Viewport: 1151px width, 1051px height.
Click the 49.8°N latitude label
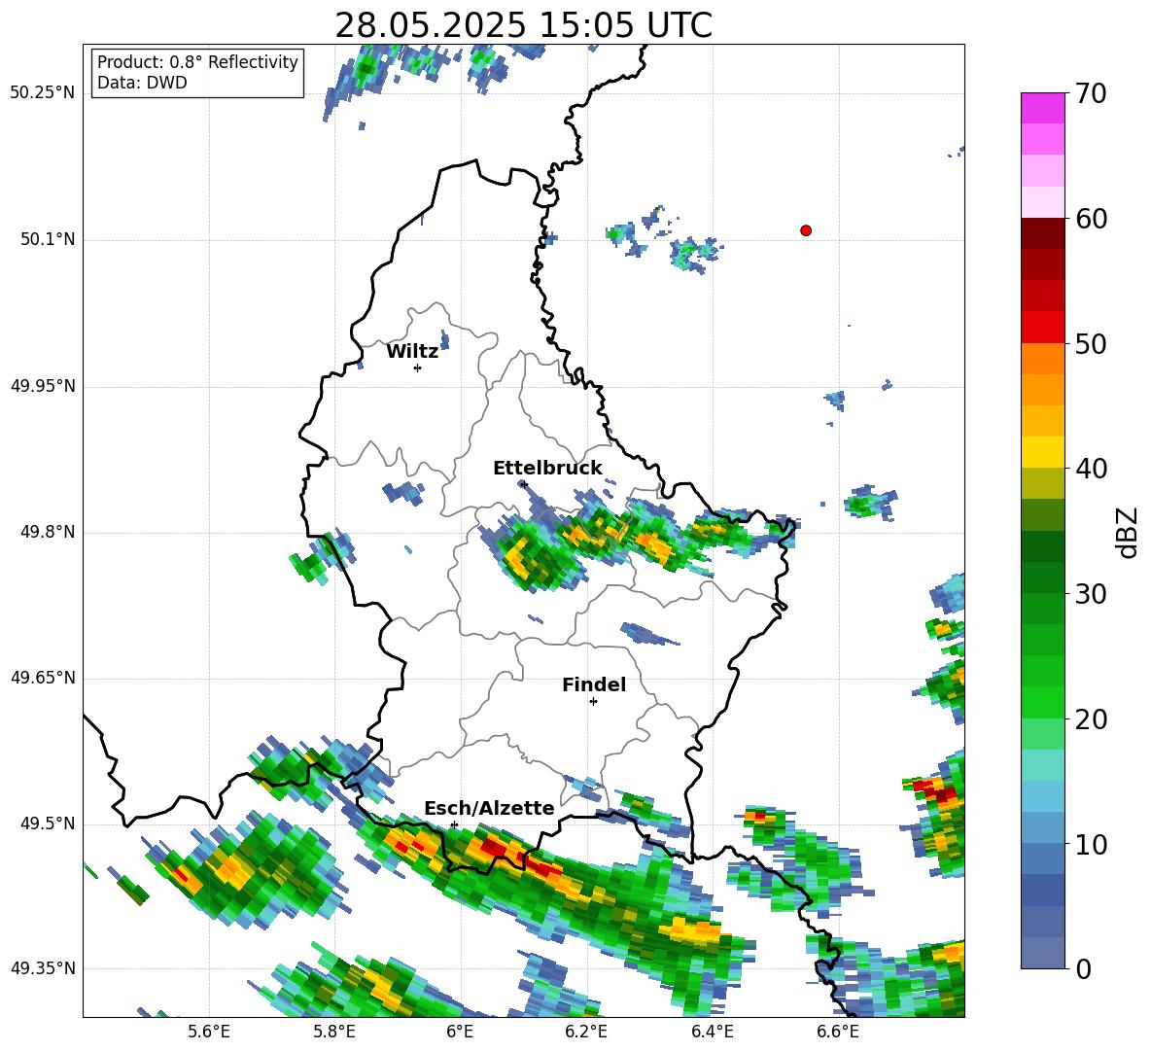[x=47, y=532]
